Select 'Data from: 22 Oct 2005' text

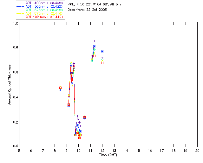point(87,10)
